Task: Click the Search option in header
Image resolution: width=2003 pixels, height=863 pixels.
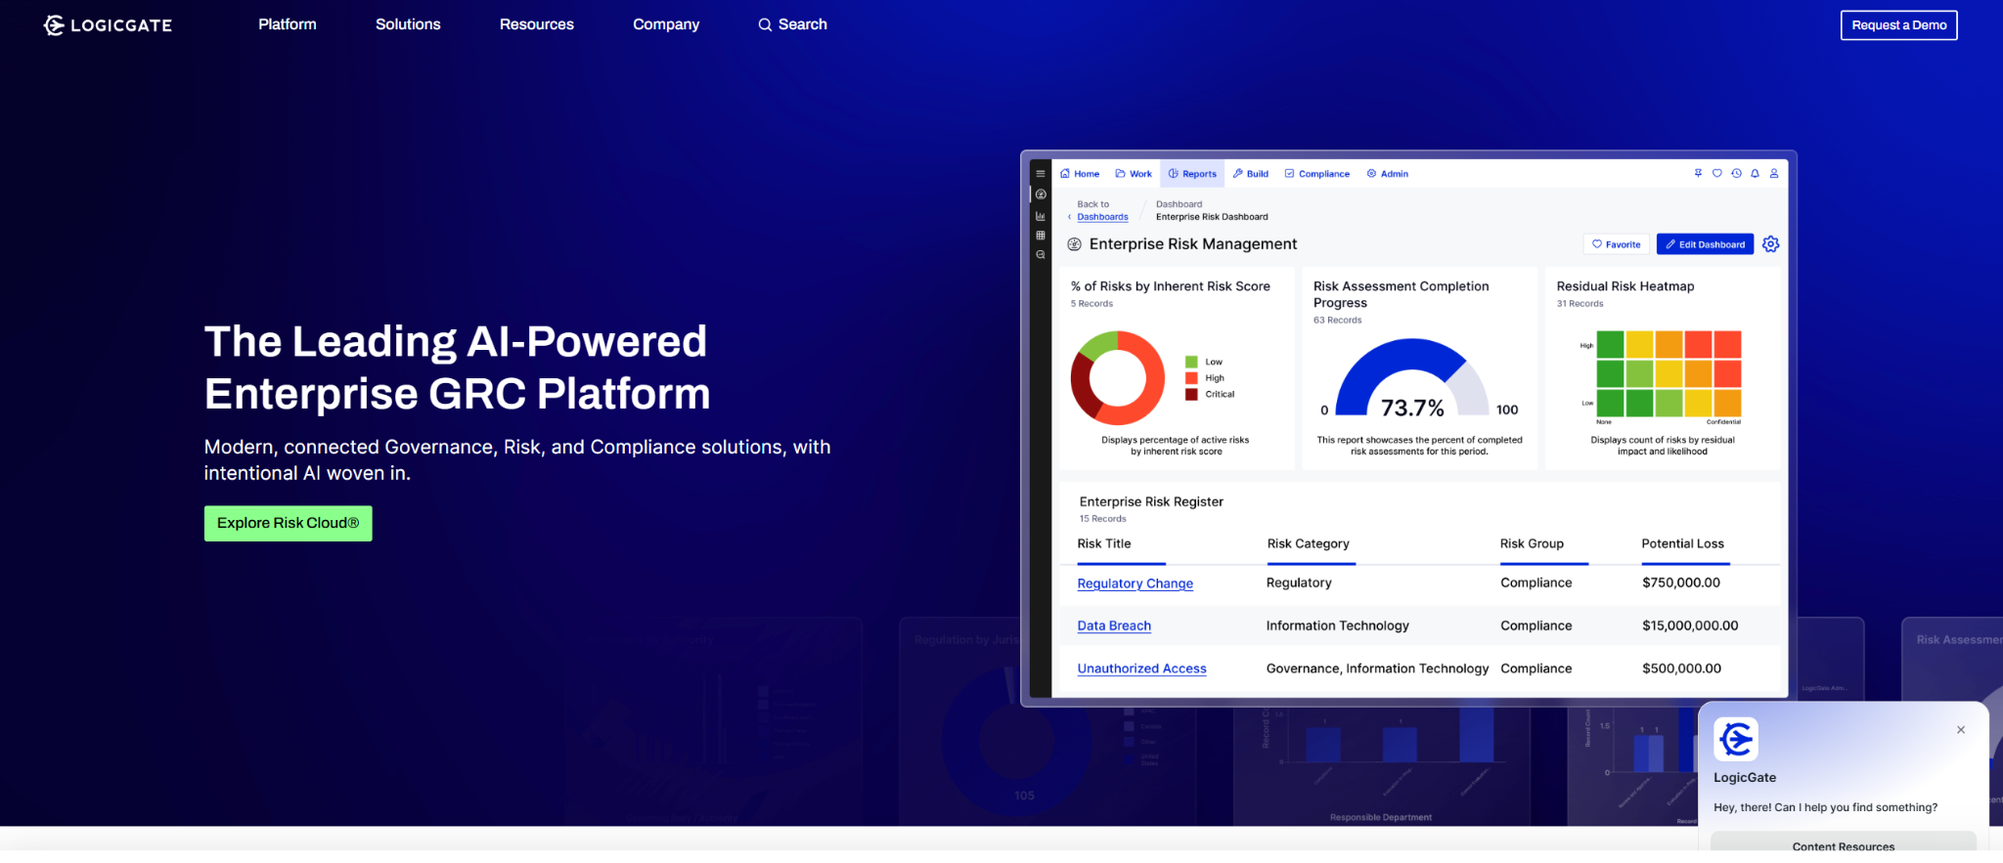Action: click(792, 24)
